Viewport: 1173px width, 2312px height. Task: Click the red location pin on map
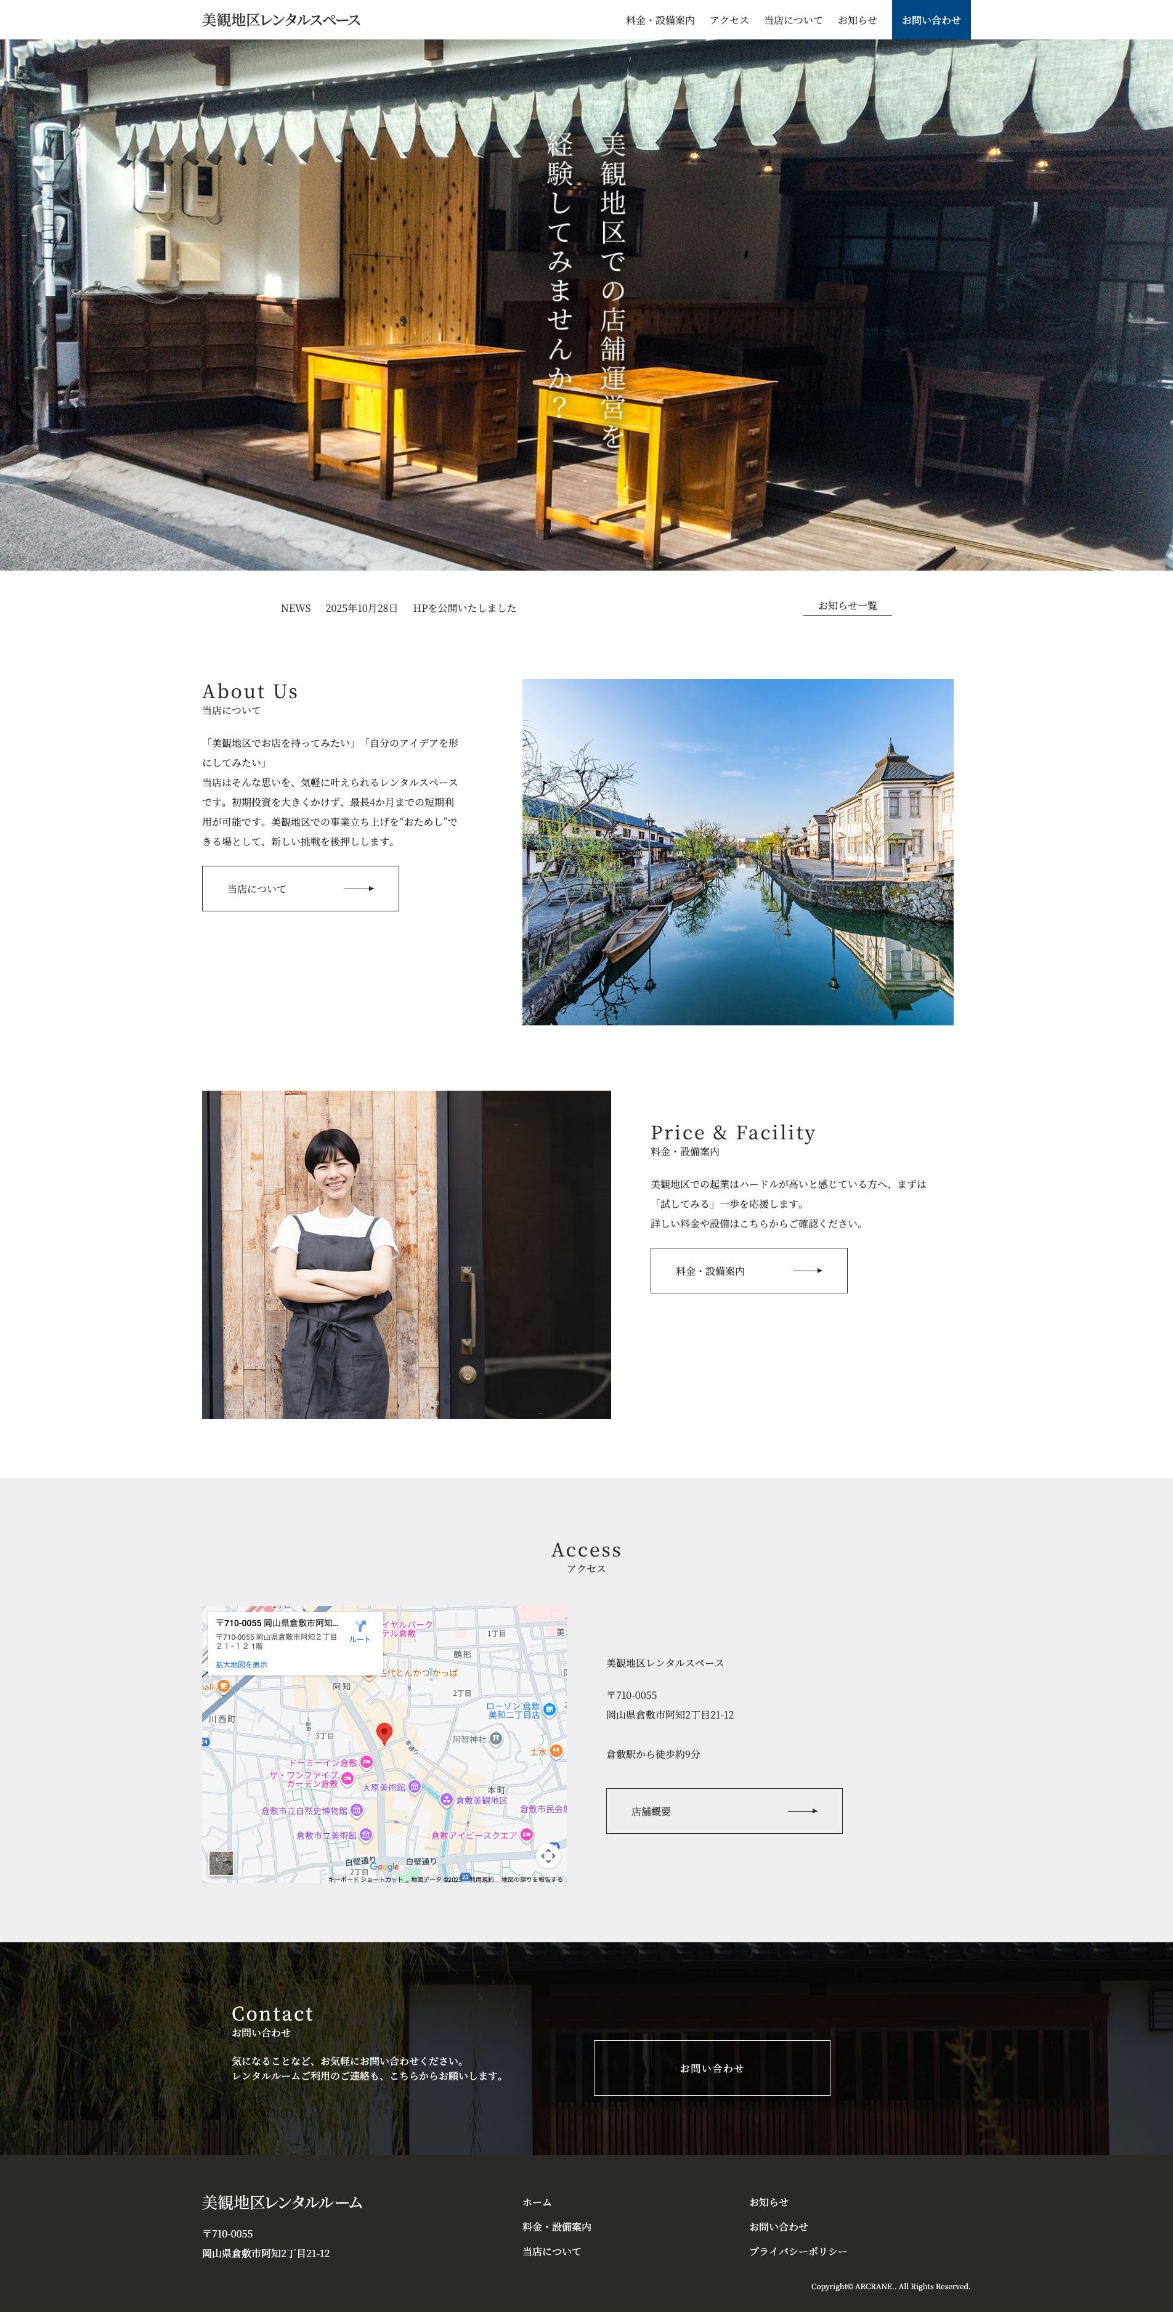[384, 1732]
